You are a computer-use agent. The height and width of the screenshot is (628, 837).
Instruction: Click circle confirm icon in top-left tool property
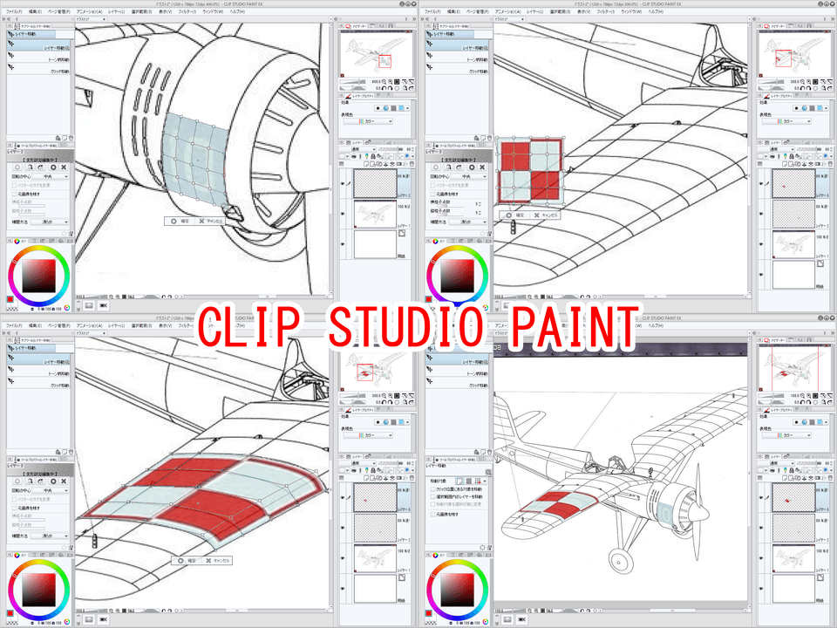tap(53, 167)
